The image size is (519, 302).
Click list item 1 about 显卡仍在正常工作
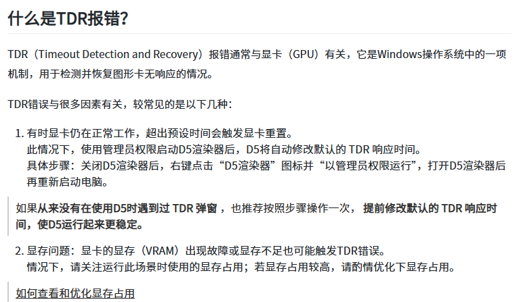(154, 133)
